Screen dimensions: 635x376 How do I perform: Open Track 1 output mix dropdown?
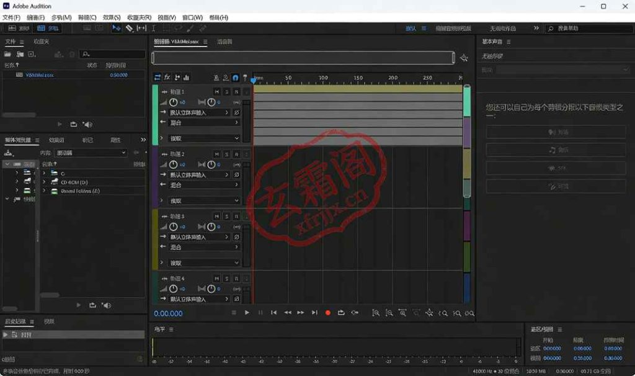point(205,122)
